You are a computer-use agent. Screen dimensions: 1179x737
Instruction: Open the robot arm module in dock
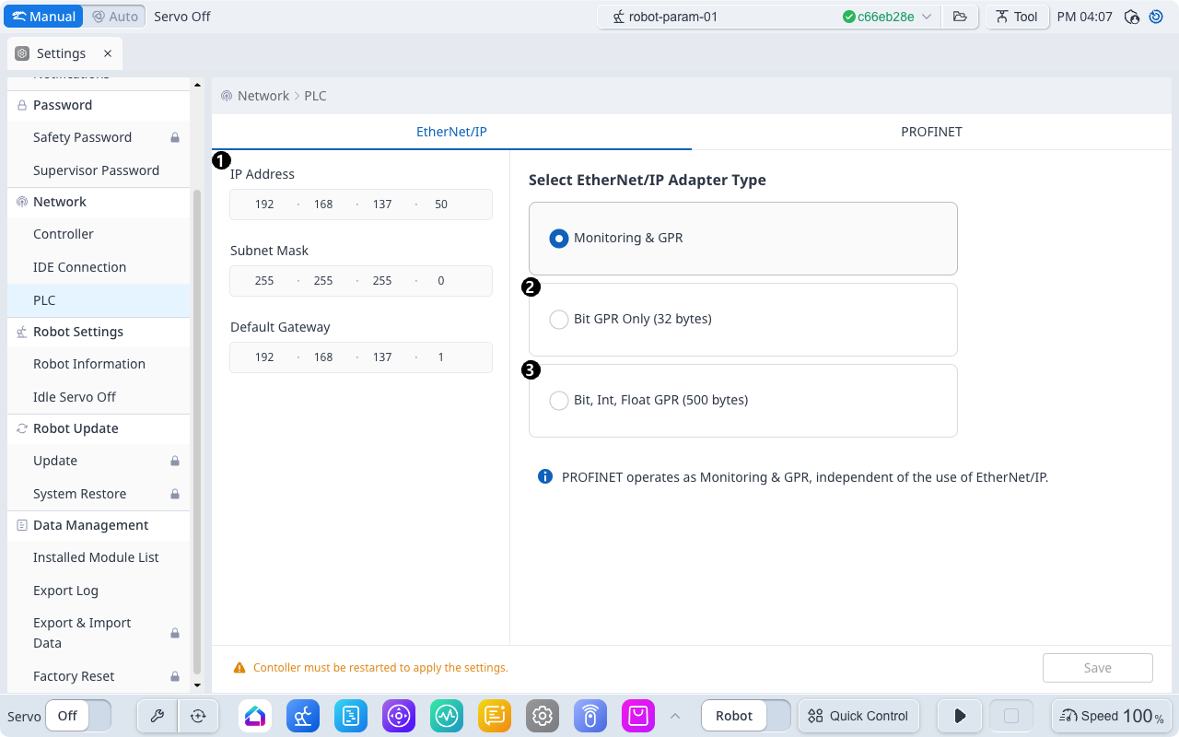click(x=303, y=716)
